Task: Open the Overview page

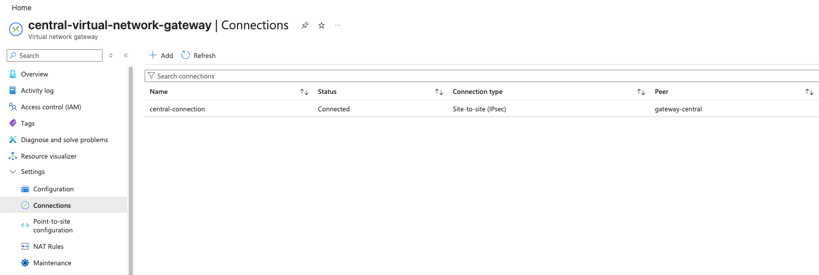Action: 34,74
